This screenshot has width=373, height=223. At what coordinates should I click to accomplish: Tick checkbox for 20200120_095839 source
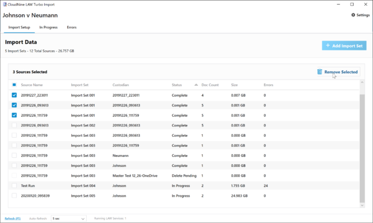(x=14, y=196)
